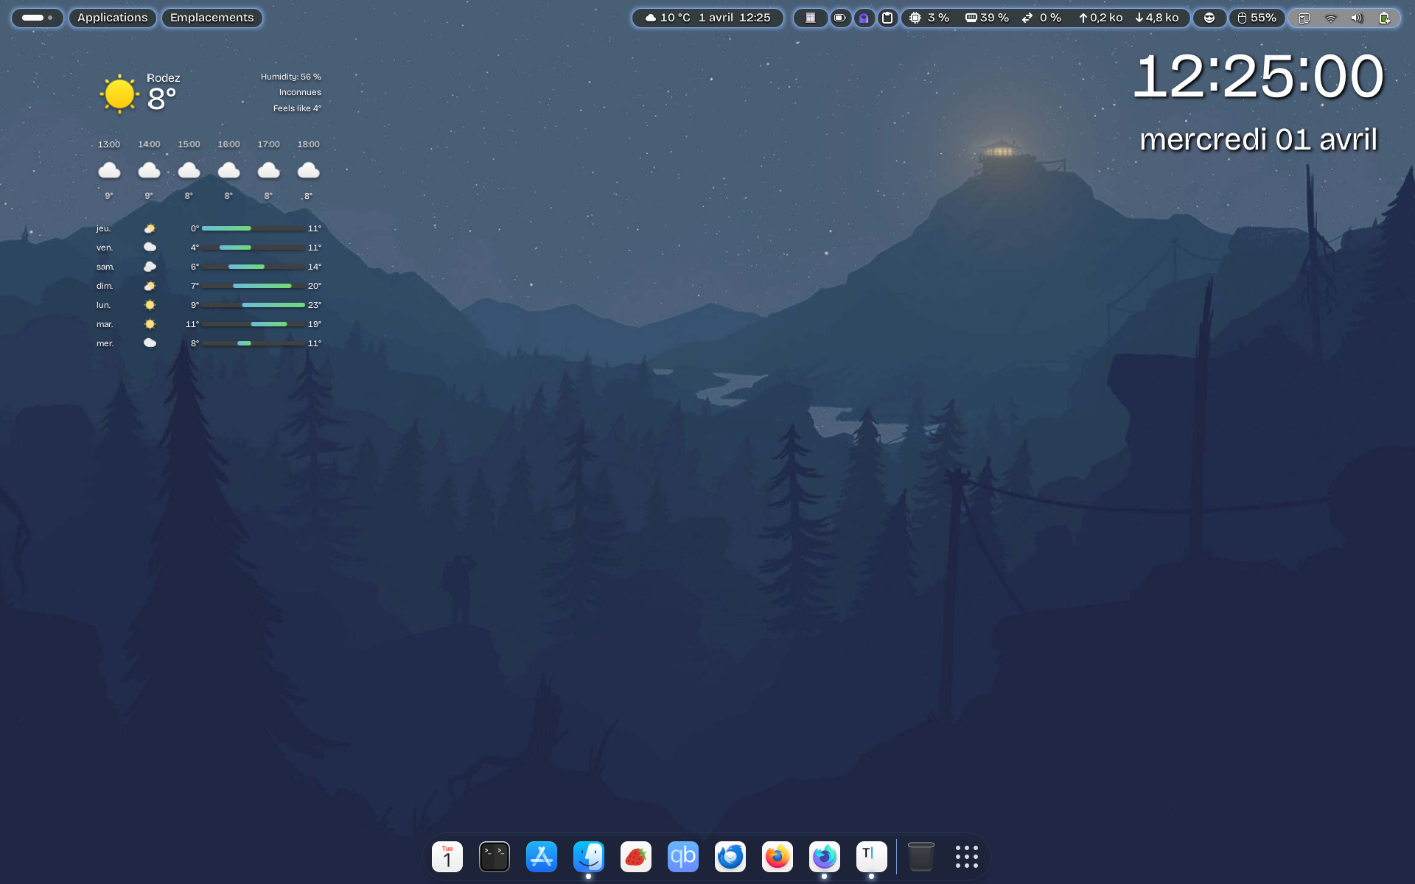This screenshot has width=1415, height=884.
Task: Toggle the workspace switcher pill
Action: coord(37,18)
